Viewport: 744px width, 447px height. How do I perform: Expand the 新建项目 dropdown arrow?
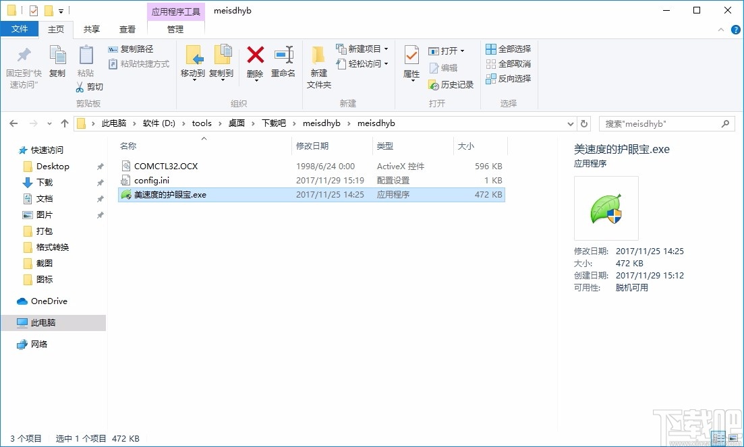(386, 49)
